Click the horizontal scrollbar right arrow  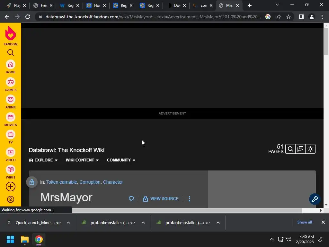321,210
